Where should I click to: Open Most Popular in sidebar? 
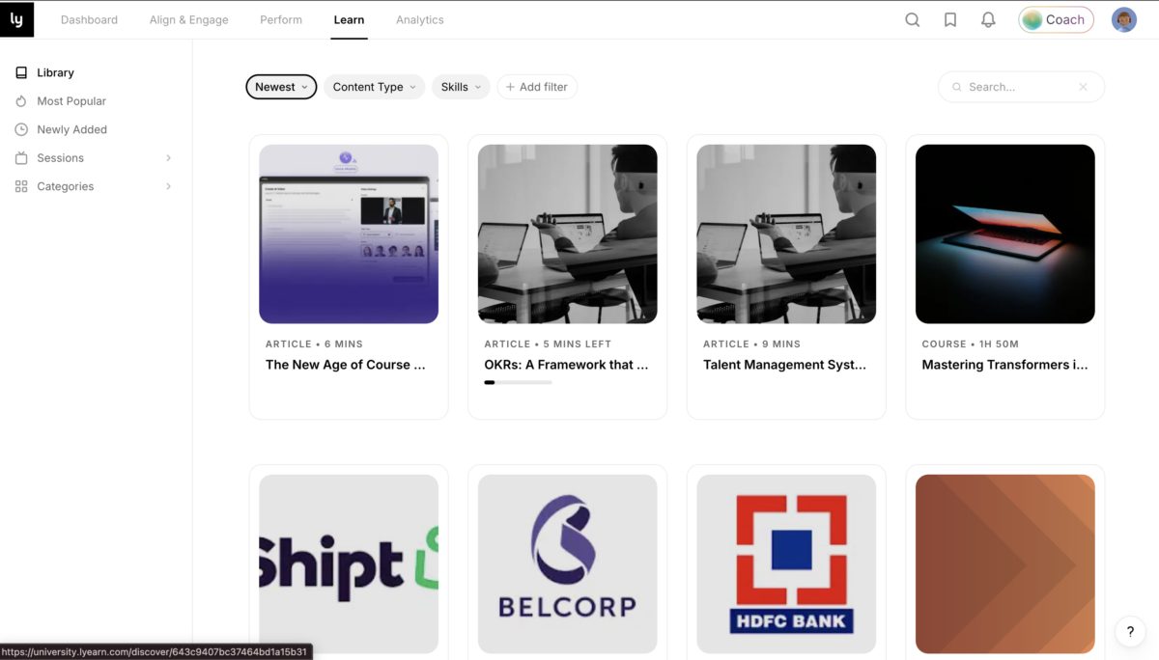point(71,101)
